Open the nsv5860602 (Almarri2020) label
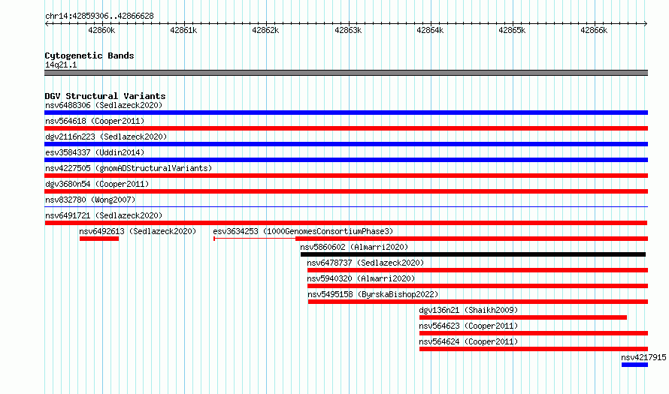 [354, 247]
